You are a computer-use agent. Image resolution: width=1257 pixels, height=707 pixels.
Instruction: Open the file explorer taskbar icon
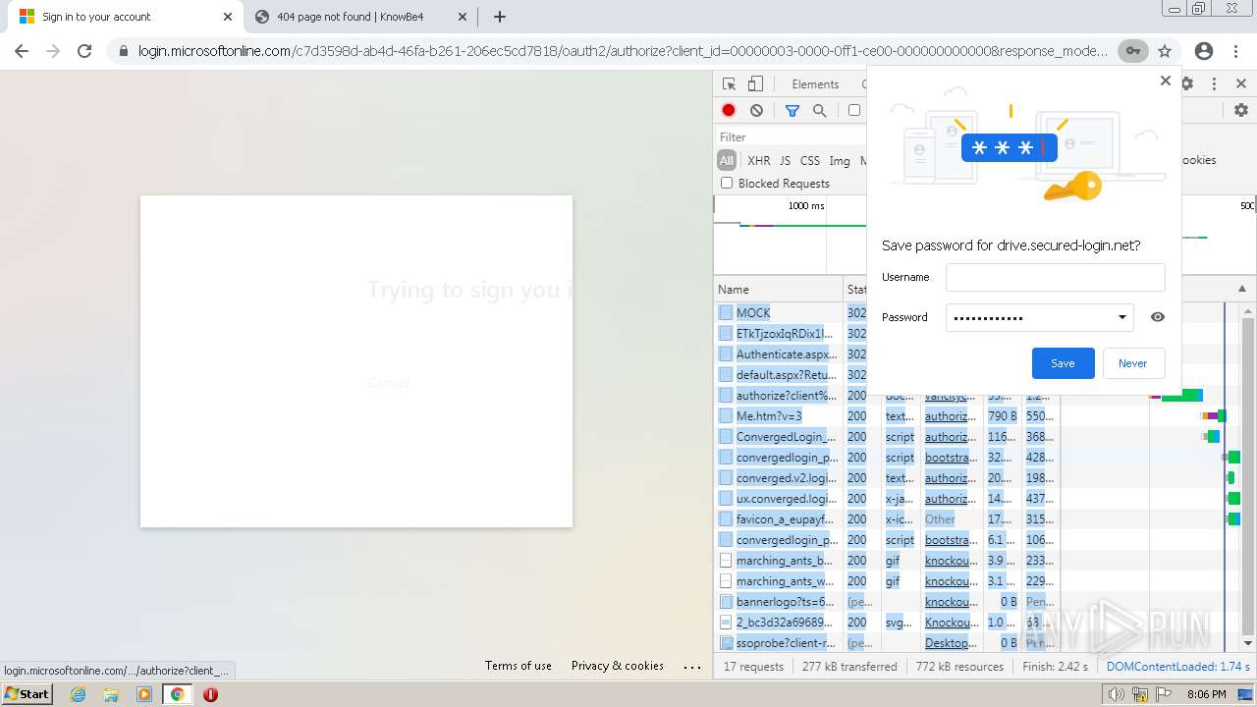click(111, 694)
